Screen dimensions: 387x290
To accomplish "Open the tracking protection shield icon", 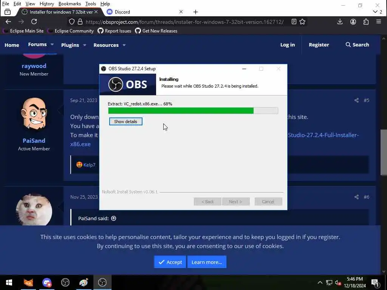I will (x=71, y=22).
